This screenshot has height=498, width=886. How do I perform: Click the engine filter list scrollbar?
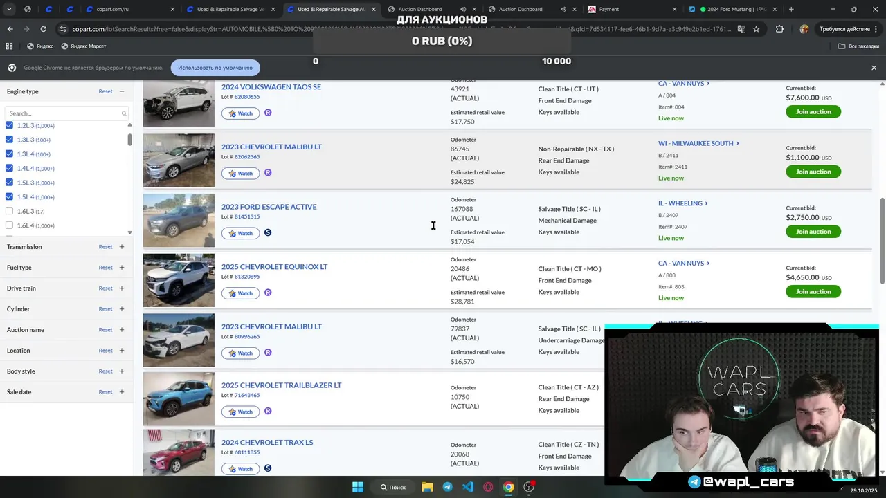click(x=129, y=140)
